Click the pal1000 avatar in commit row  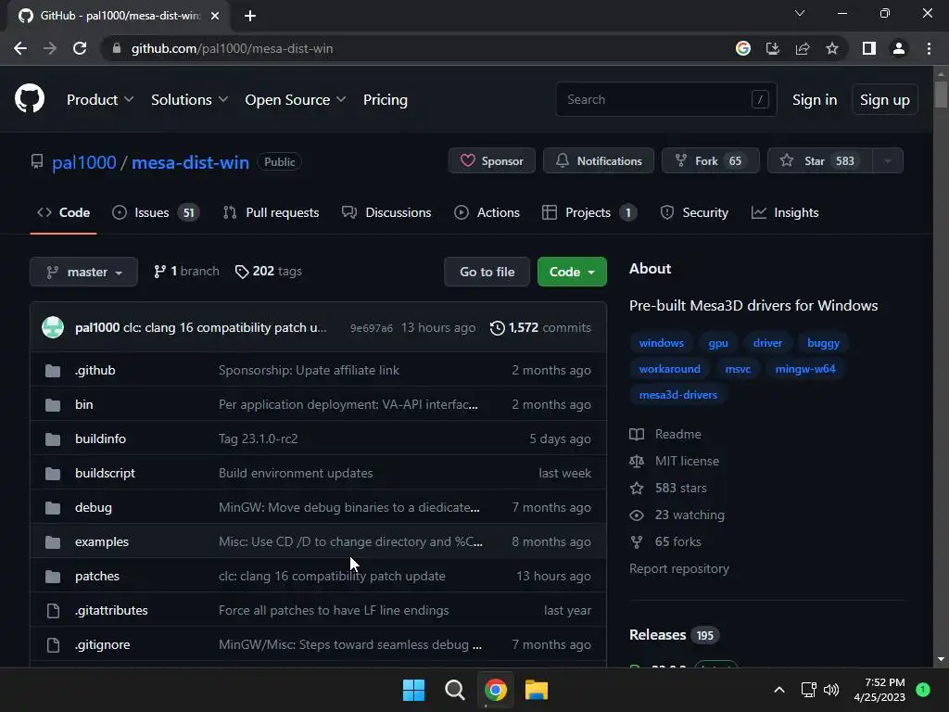coord(53,327)
